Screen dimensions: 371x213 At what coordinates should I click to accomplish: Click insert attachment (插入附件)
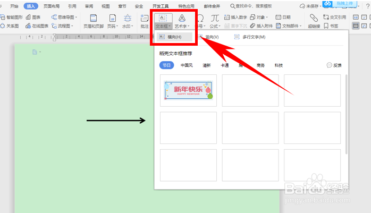[262, 26]
